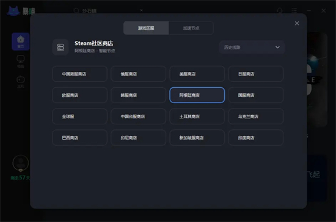Click the cat logo in background window
This screenshot has height=222, width=336.
(x=13, y=11)
